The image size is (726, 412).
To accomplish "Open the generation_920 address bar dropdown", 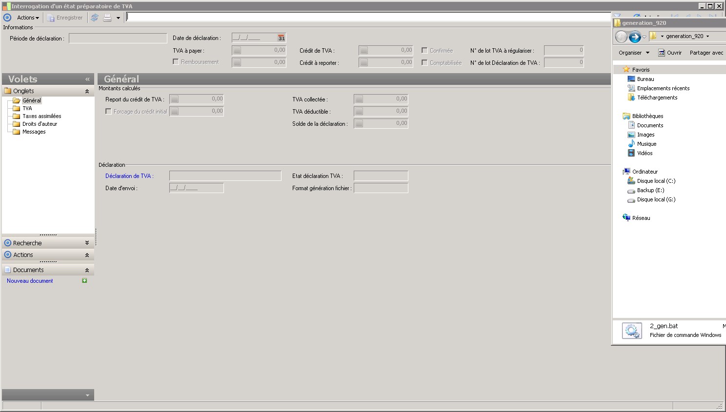I will pyautogui.click(x=707, y=37).
